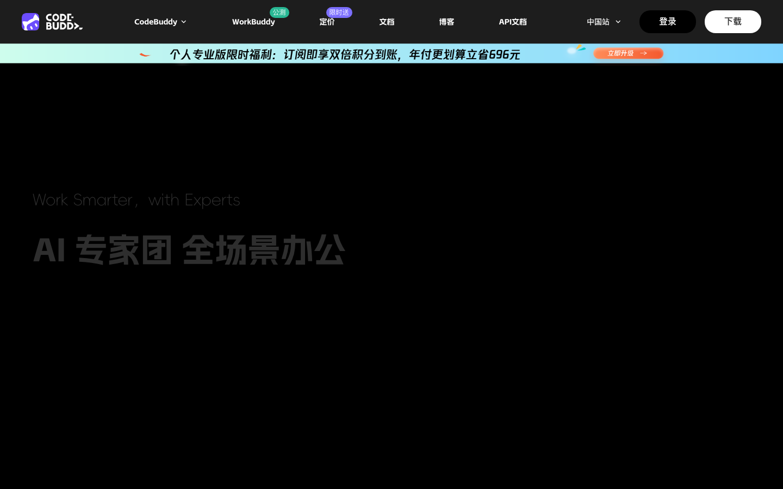Open the 定价 pricing page

coord(327,22)
